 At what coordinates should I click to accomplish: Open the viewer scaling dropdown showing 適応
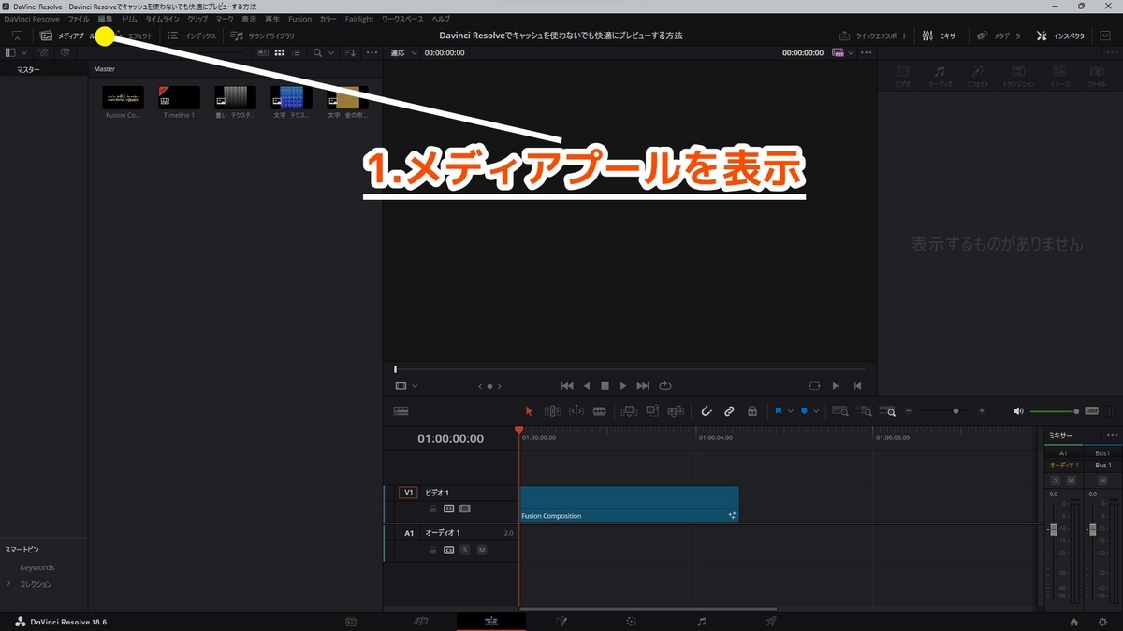[x=403, y=52]
